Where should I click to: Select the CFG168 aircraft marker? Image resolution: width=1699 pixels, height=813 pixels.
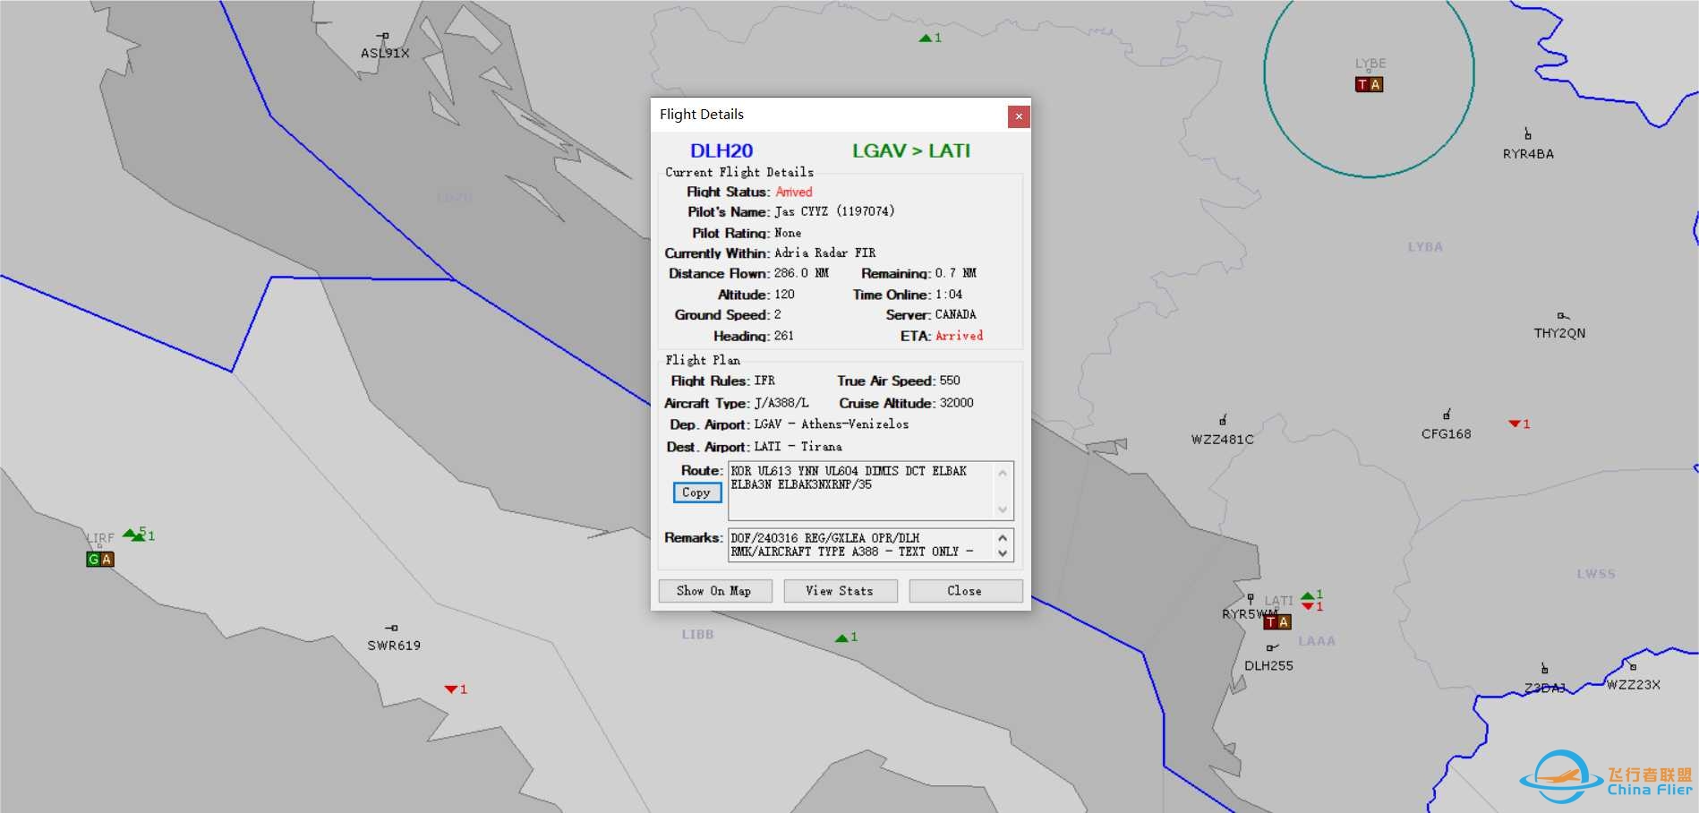coord(1447,415)
